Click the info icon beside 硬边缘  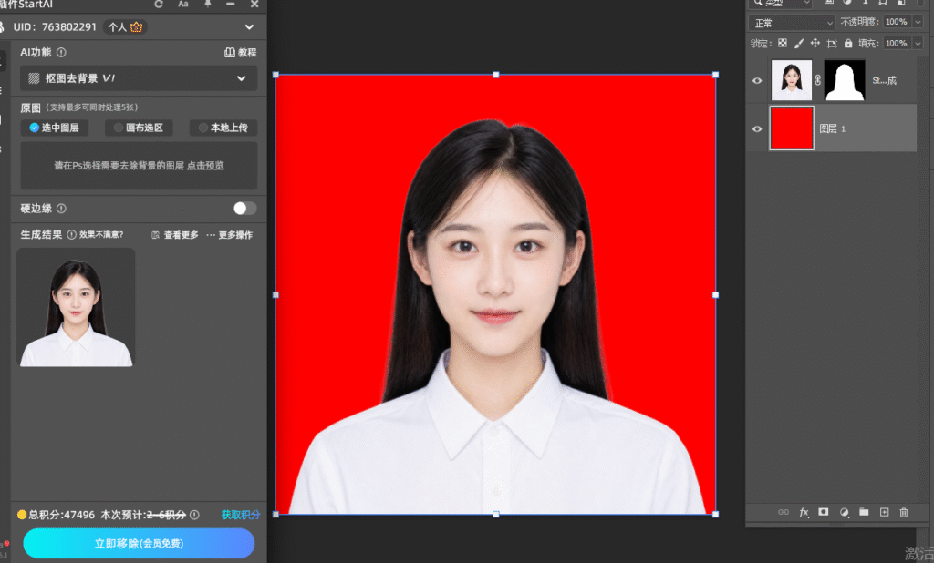point(61,209)
